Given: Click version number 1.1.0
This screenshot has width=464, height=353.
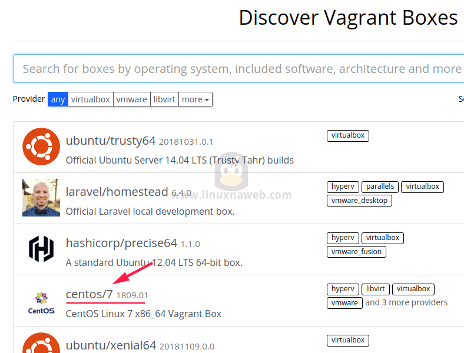Looking at the screenshot, I should pyautogui.click(x=190, y=244).
